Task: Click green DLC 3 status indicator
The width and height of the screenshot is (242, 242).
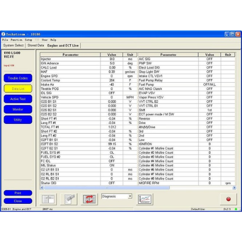Action: click(x=236, y=209)
